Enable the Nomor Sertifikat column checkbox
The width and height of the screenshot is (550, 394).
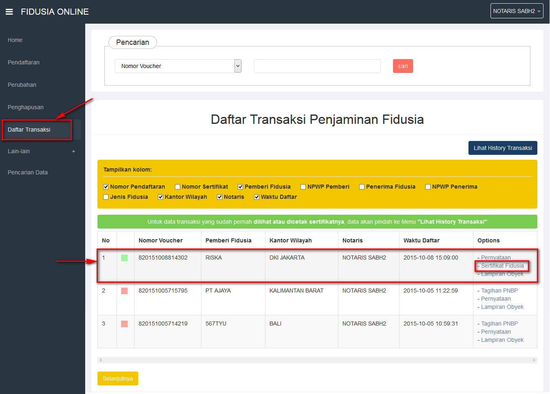[x=177, y=187]
